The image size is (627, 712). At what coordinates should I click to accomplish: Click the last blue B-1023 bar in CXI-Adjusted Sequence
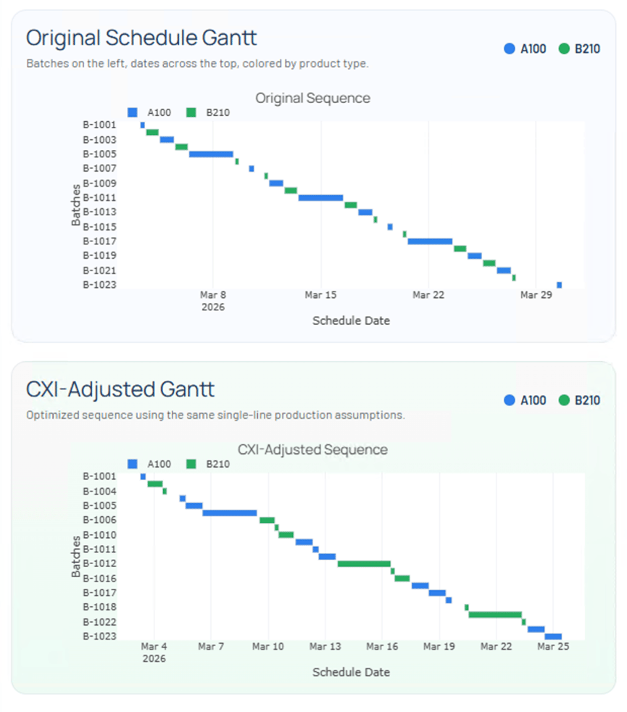coord(553,636)
